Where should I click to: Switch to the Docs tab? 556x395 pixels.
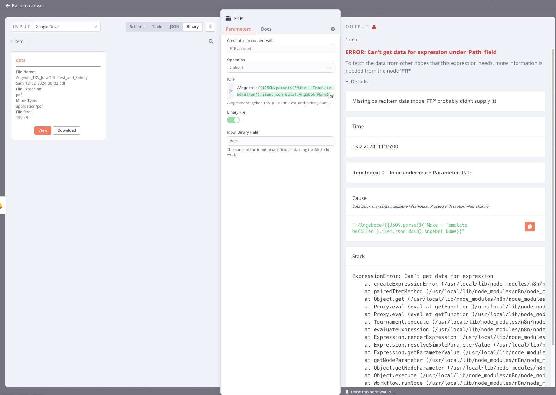click(266, 29)
